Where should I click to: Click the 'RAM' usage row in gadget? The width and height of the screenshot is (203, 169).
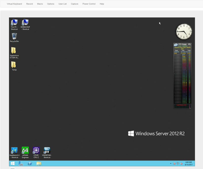tap(182, 55)
